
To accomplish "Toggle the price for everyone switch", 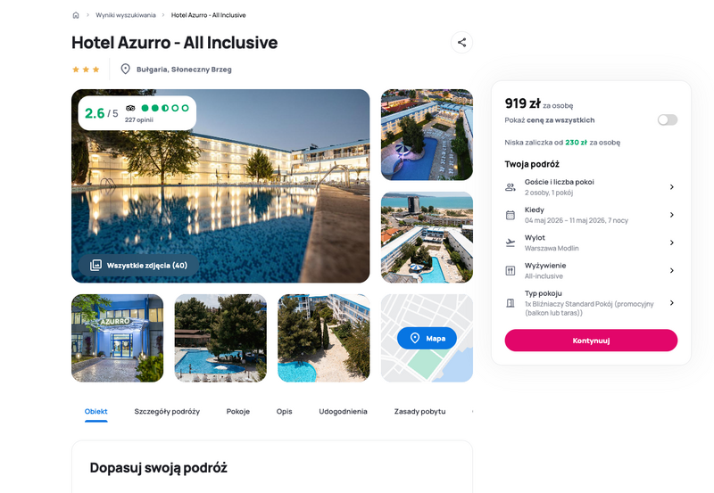I will point(667,119).
